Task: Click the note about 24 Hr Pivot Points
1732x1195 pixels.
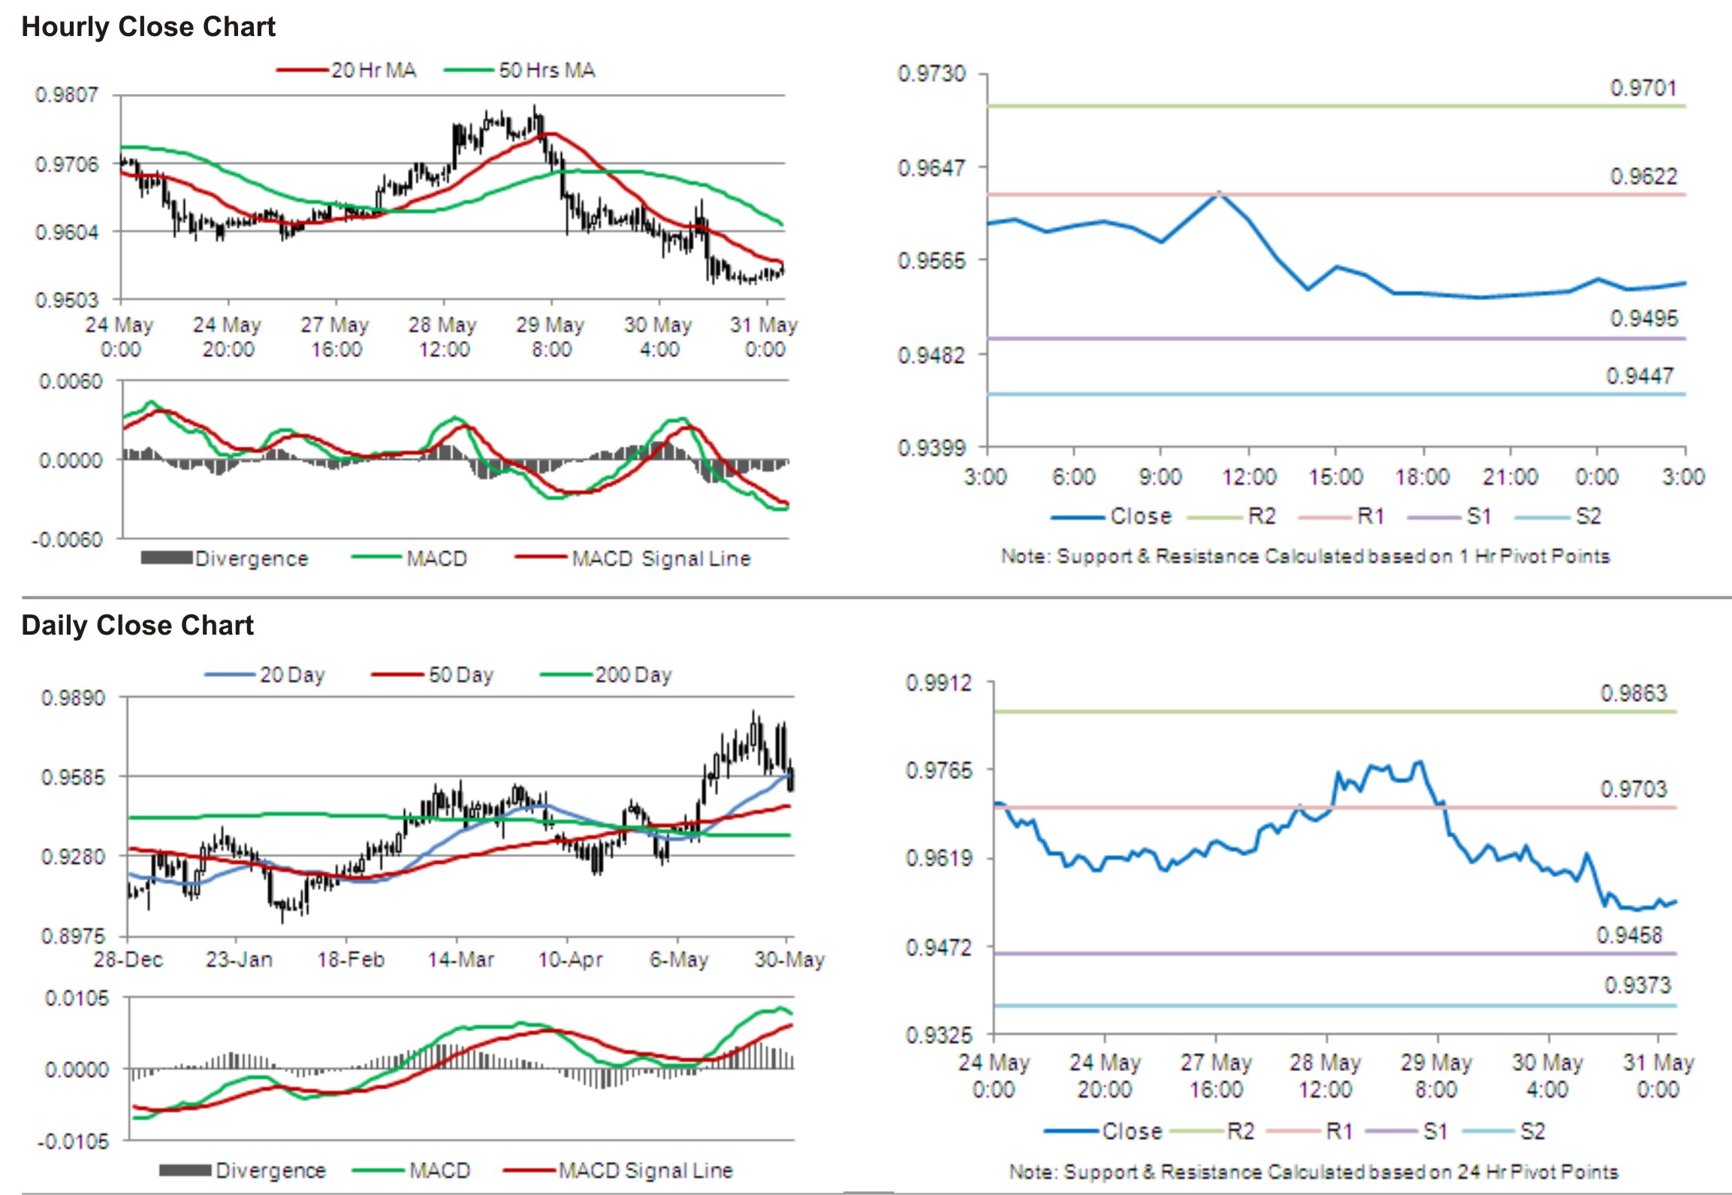Action: [1314, 1172]
